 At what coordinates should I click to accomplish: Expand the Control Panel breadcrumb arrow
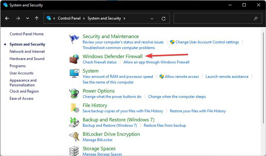[x=84, y=18]
